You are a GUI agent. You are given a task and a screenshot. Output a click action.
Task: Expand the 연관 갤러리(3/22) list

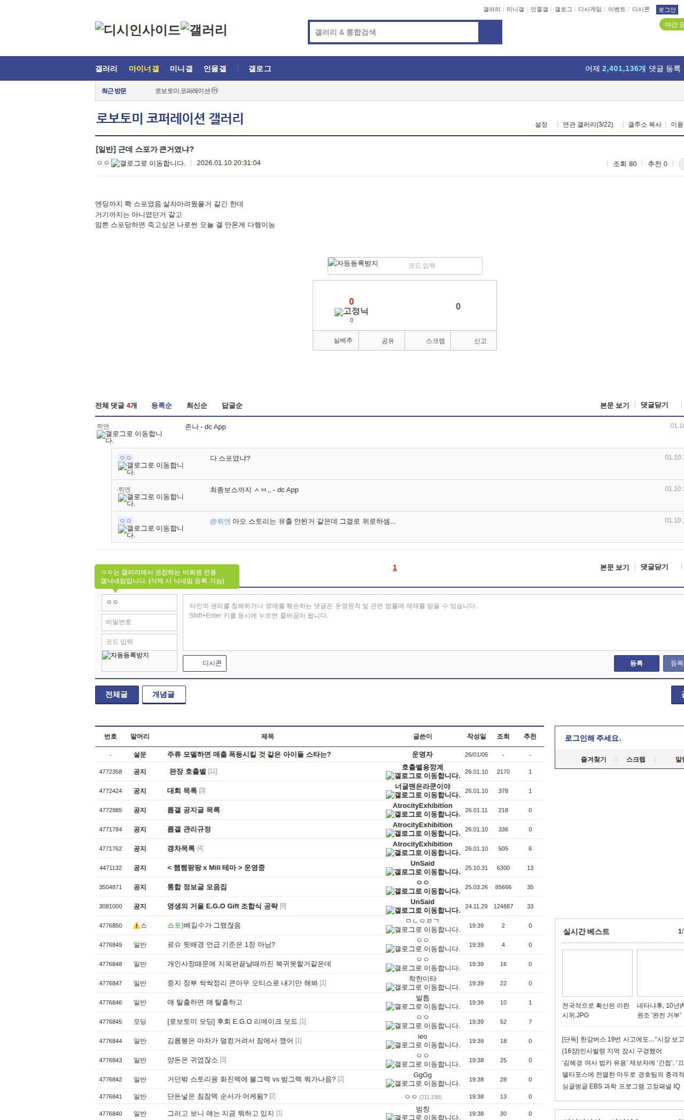[x=587, y=125]
